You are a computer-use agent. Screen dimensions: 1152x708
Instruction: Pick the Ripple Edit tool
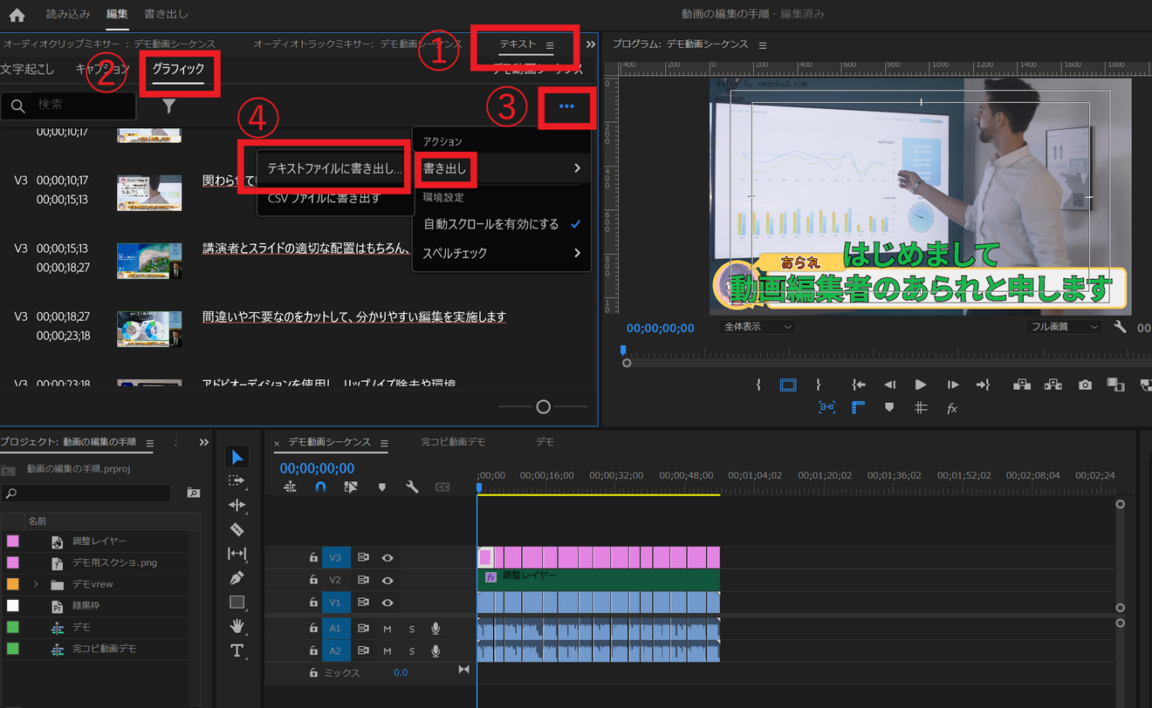[x=237, y=505]
